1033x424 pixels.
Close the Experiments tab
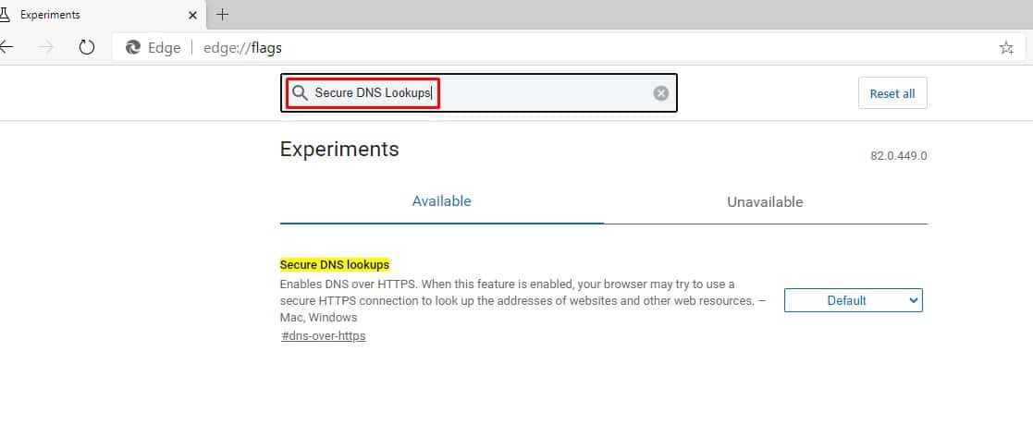tap(192, 15)
